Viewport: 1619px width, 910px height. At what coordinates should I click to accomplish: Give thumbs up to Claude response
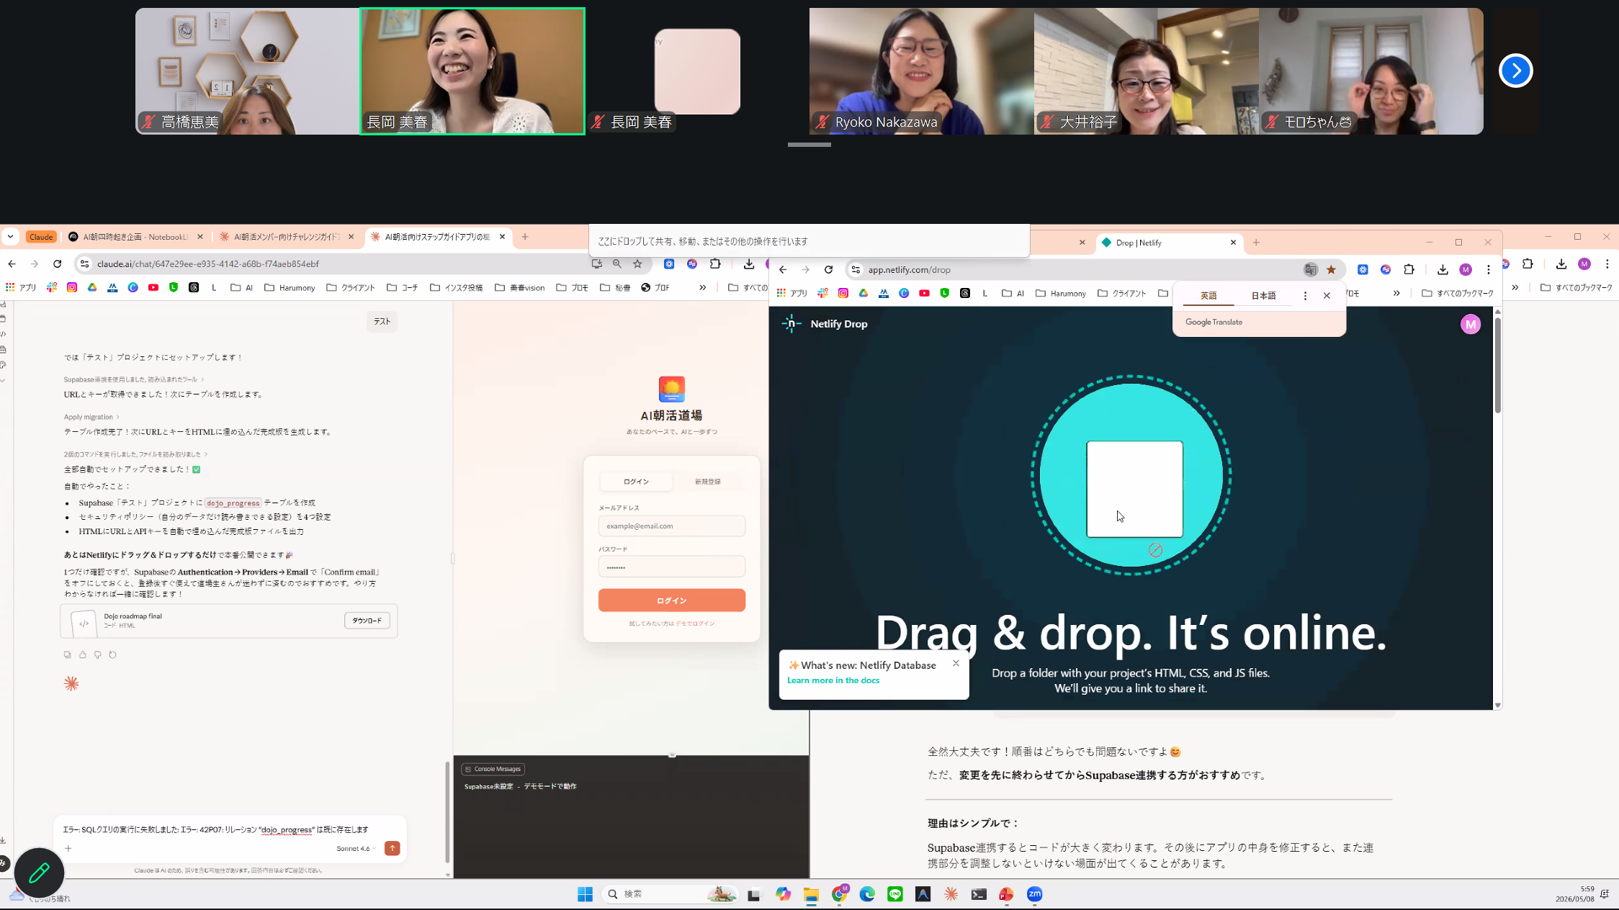point(83,654)
